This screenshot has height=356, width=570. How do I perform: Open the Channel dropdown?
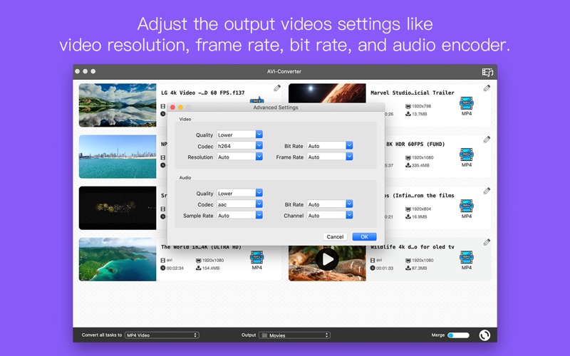330,216
